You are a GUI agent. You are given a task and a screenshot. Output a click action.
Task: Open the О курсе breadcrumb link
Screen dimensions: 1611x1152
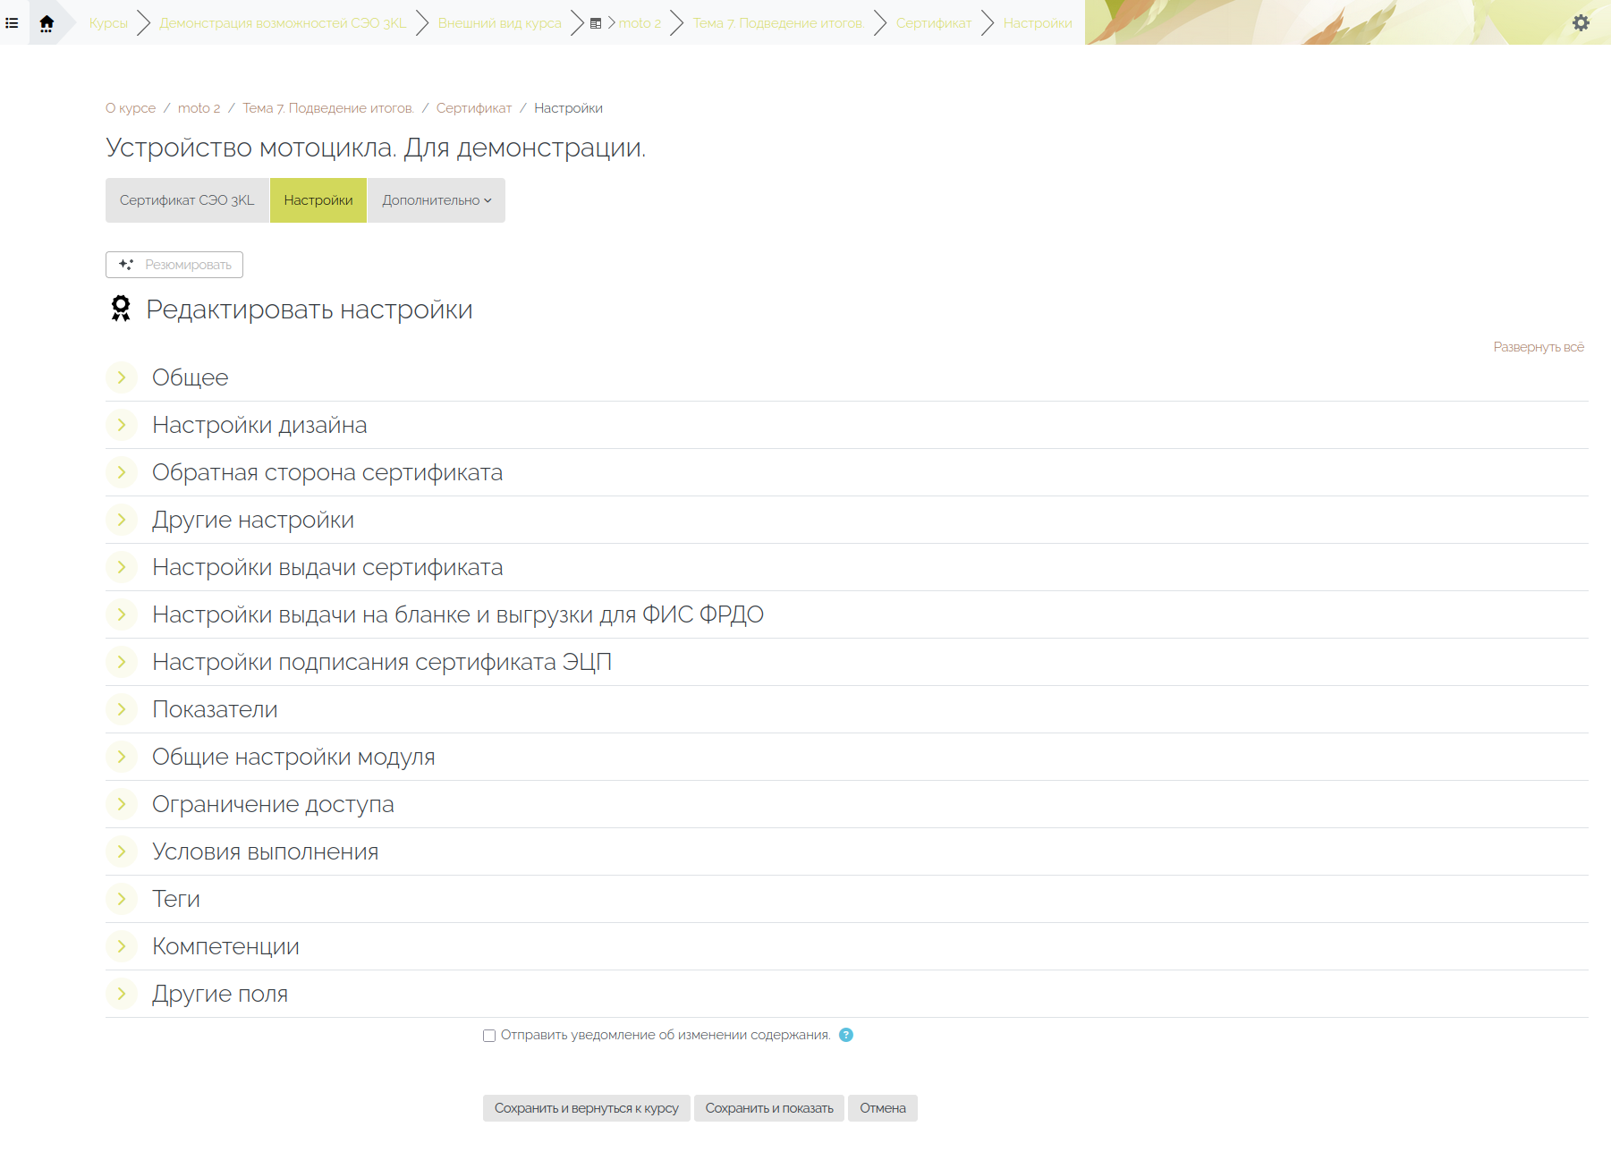click(131, 108)
